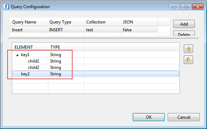Click the Query Configuration title bar app icon

tap(6, 6)
